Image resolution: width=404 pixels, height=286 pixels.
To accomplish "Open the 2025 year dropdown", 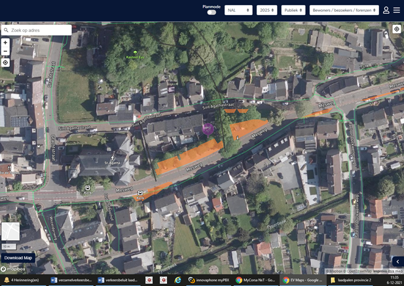I will 267,10.
